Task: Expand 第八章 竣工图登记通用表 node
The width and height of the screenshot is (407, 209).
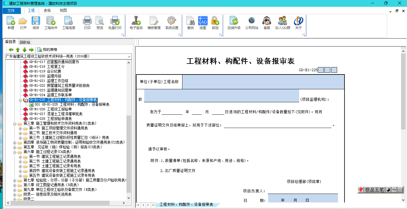Action: coord(15,185)
